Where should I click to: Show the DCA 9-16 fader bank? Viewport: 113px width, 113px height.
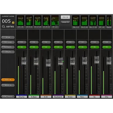8,85
